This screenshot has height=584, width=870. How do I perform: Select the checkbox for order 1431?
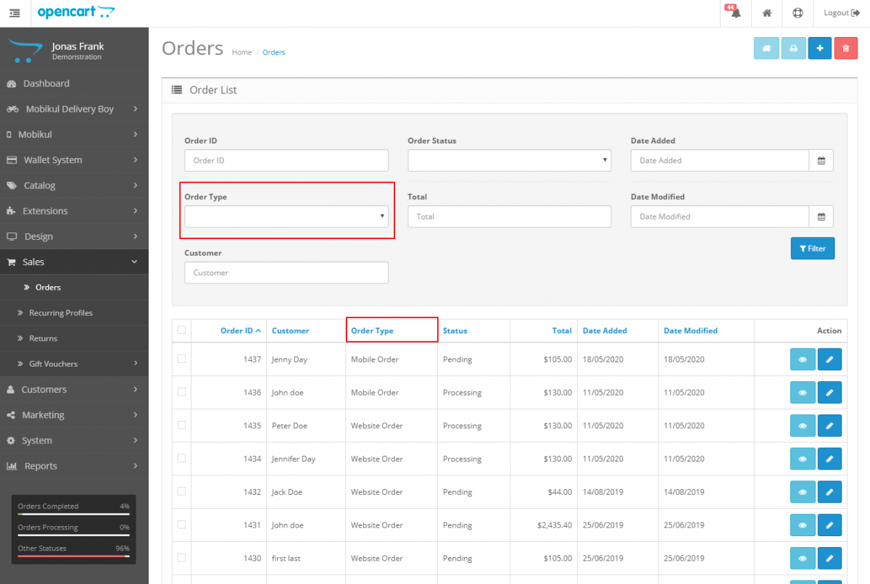point(181,525)
